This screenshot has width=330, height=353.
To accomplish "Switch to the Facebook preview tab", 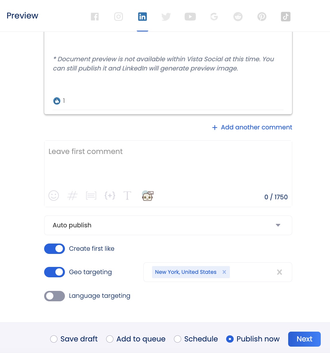I will coord(95,17).
